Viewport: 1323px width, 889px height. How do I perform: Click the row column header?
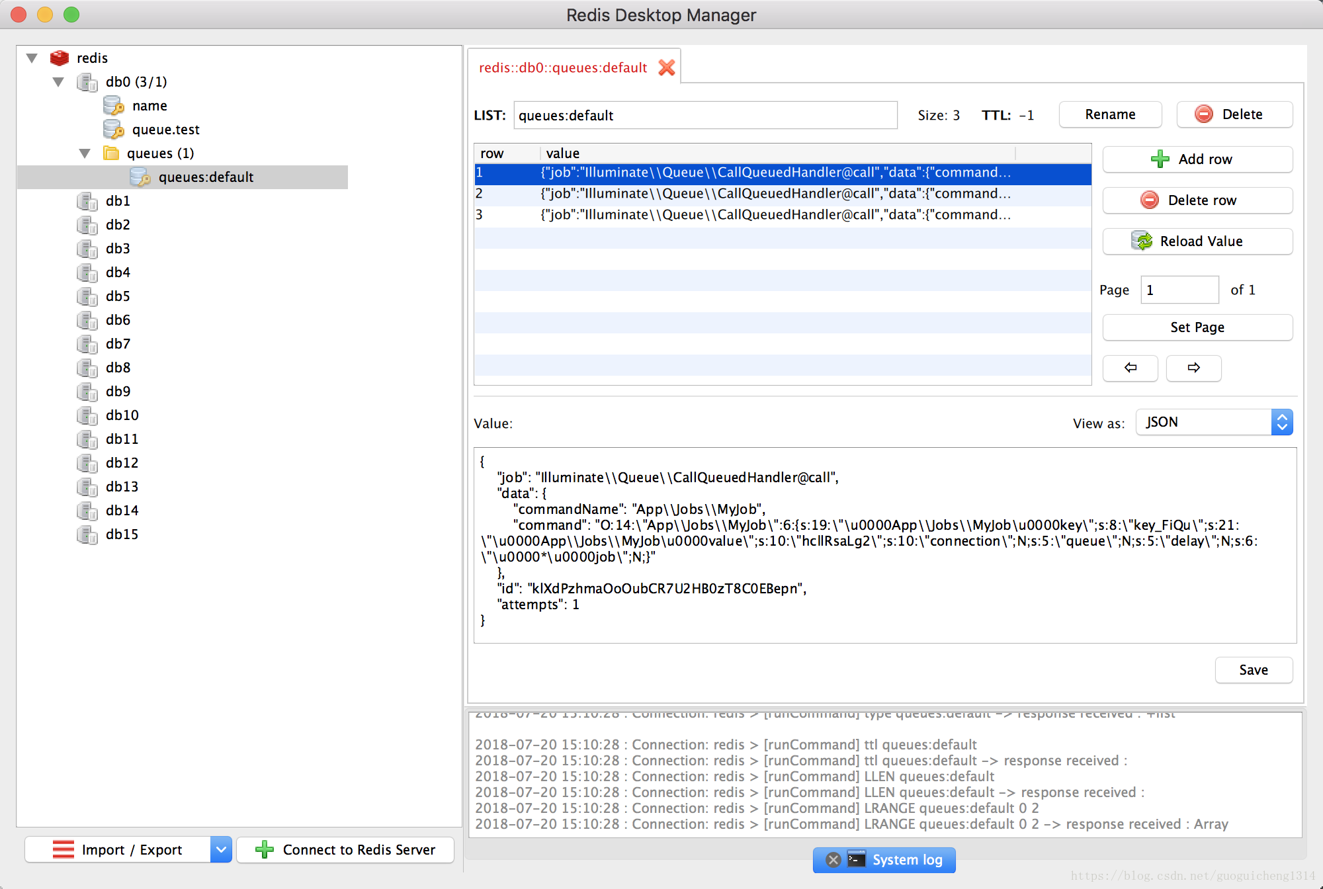click(507, 153)
